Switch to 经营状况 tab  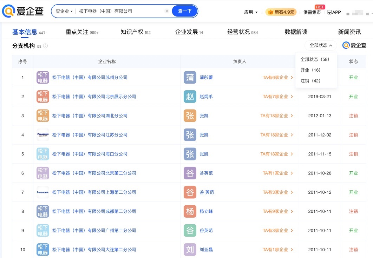[x=242, y=32]
